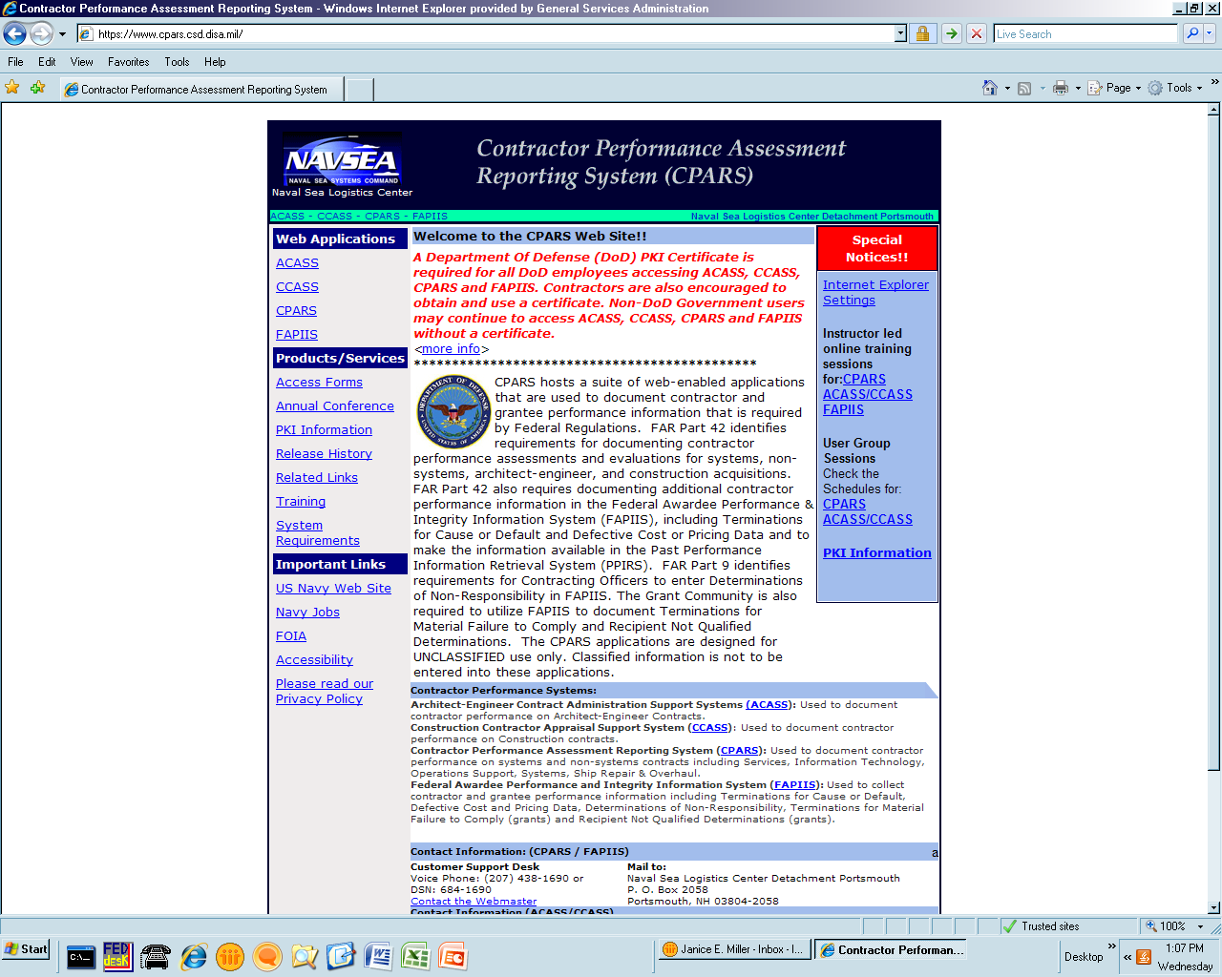Visit the US Navy Web Site link
Image resolution: width=1222 pixels, height=977 pixels.
tap(333, 589)
